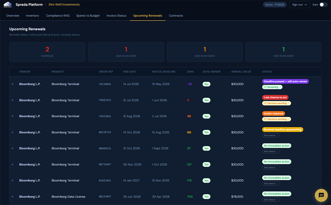Click the Sprada cloud logo icon

pos(8,4)
